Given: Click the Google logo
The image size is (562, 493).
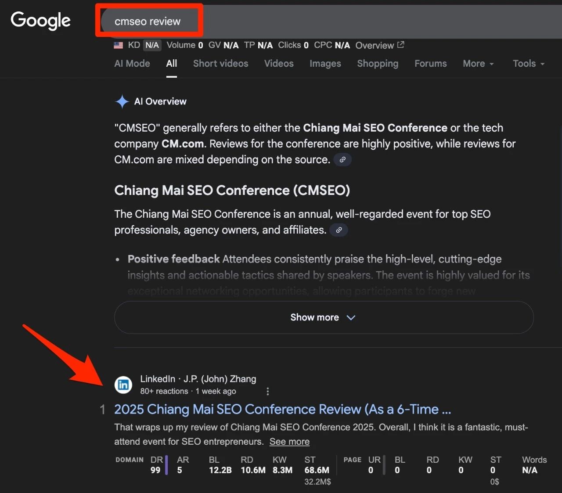Looking at the screenshot, I should 40,20.
